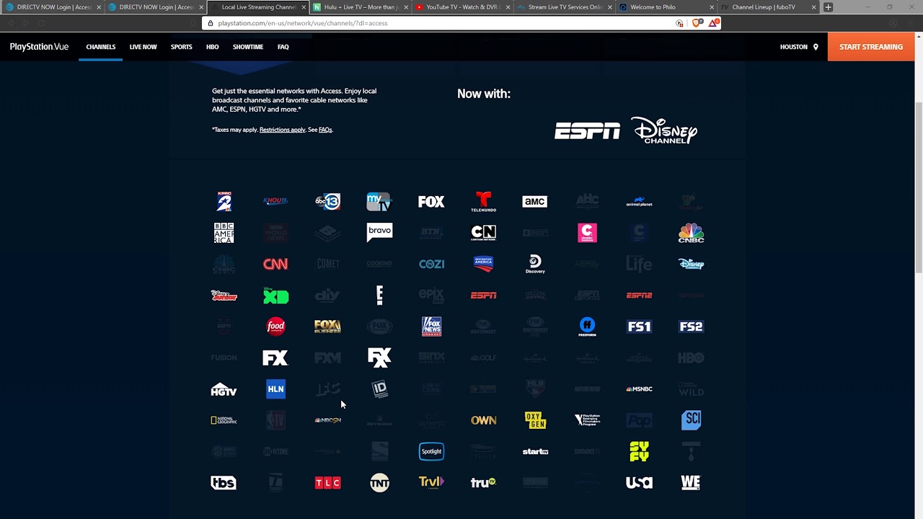Select the FS2 channel logo

pyautogui.click(x=691, y=327)
